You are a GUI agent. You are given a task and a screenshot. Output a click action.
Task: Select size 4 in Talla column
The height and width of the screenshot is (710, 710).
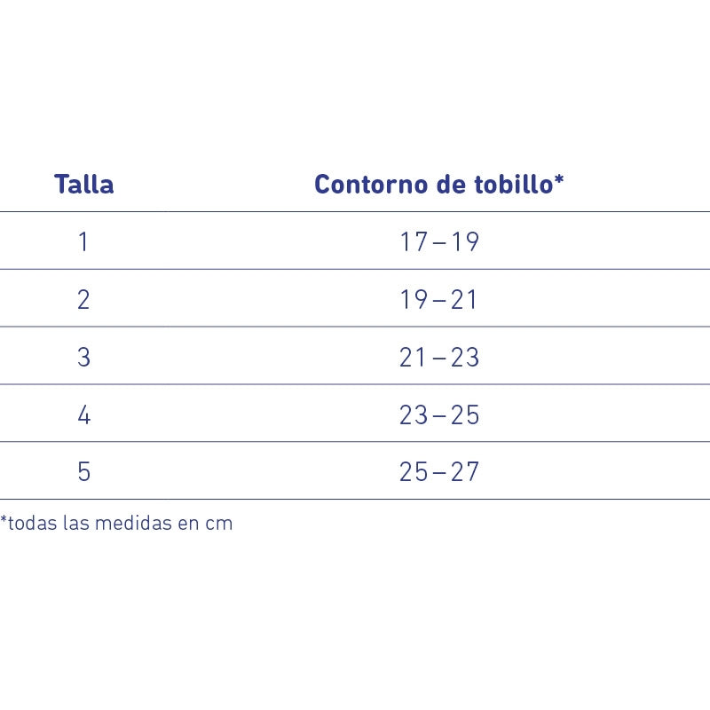tap(83, 415)
